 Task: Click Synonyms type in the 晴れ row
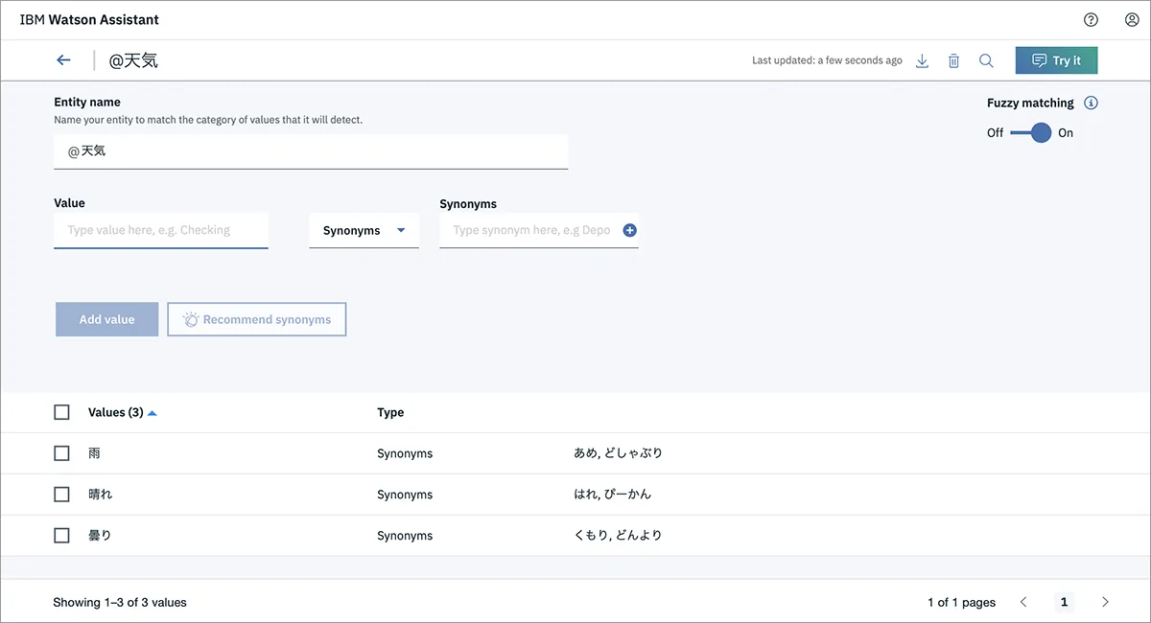[405, 495]
